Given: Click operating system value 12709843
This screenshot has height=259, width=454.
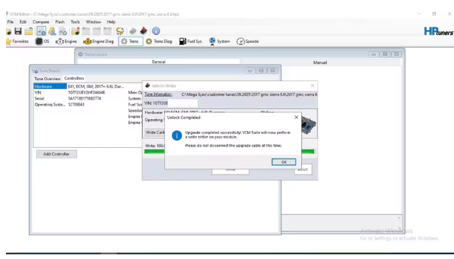Looking at the screenshot, I should point(76,104).
